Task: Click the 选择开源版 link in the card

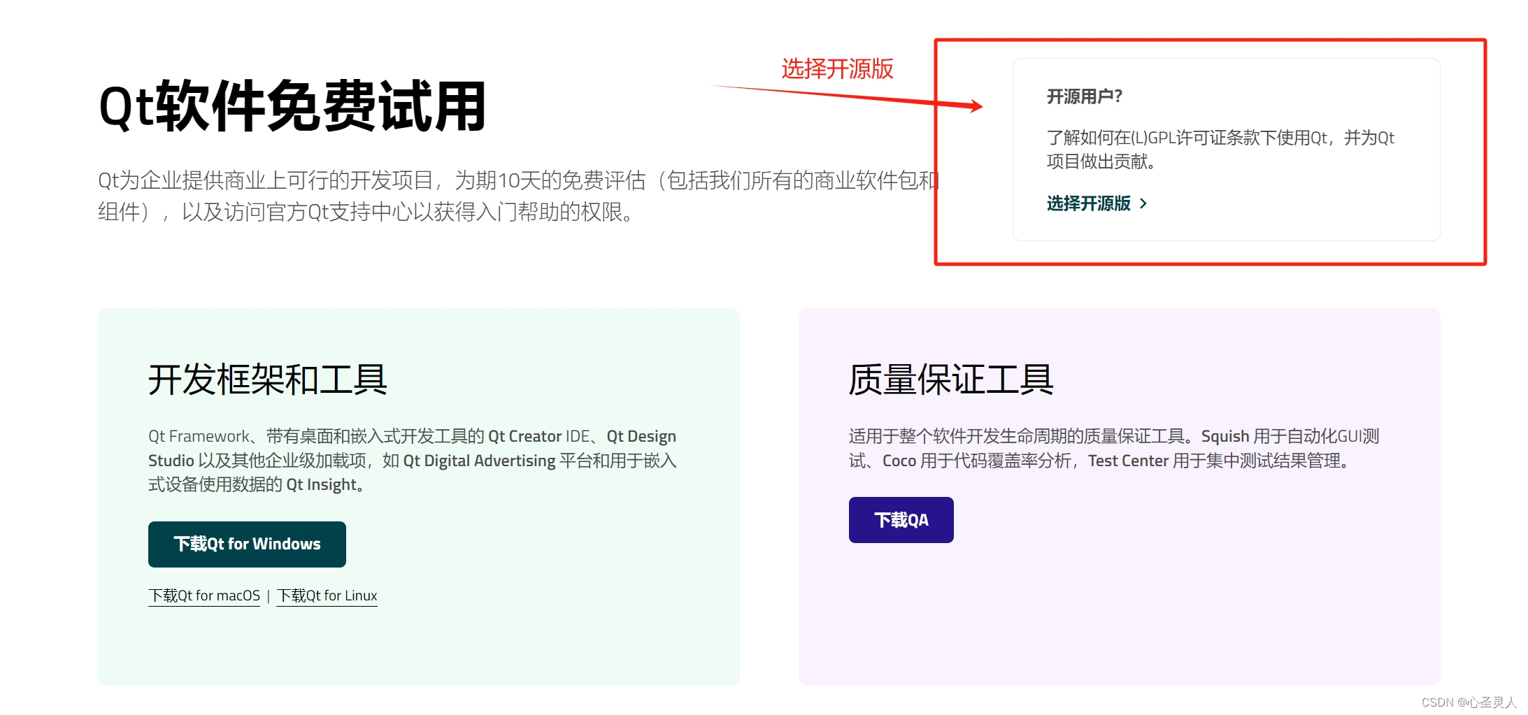Action: tap(1090, 203)
